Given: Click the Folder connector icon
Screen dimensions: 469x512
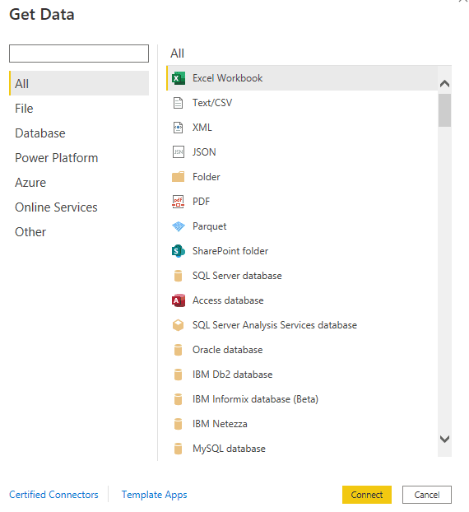Looking at the screenshot, I should 179,177.
